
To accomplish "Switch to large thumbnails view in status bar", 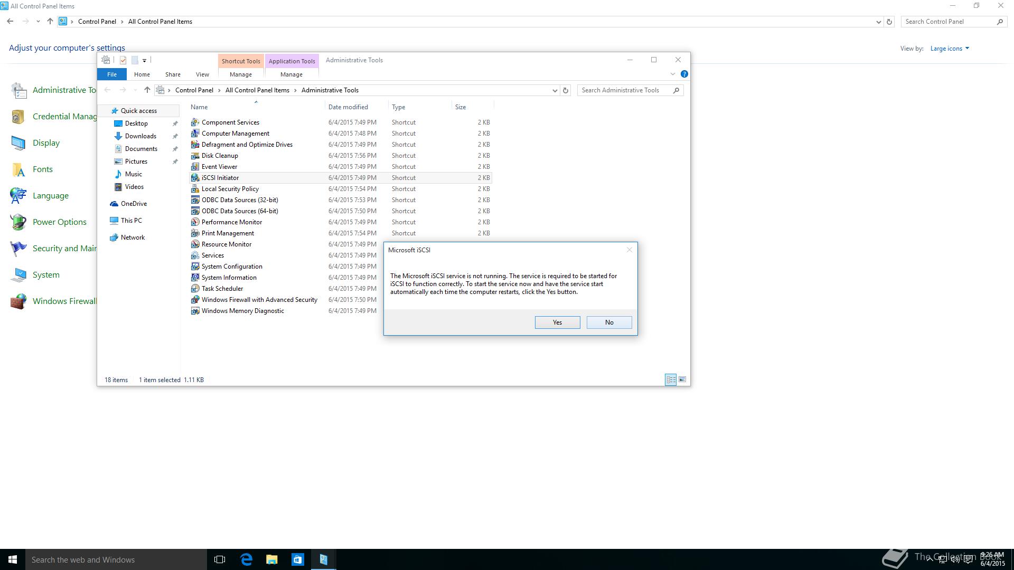I will 682,379.
